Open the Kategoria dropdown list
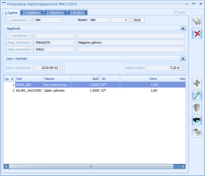 coord(74,36)
